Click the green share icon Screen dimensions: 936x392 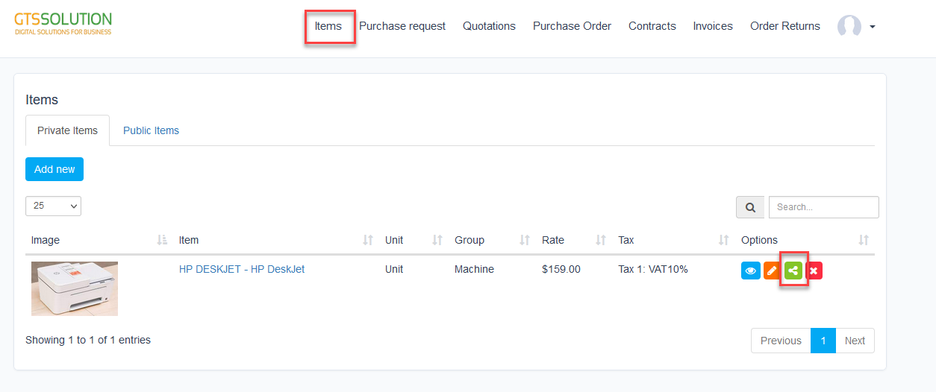click(793, 271)
